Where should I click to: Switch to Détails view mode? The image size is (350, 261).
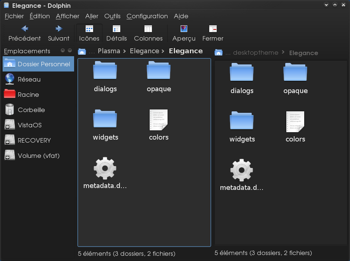[x=117, y=33]
